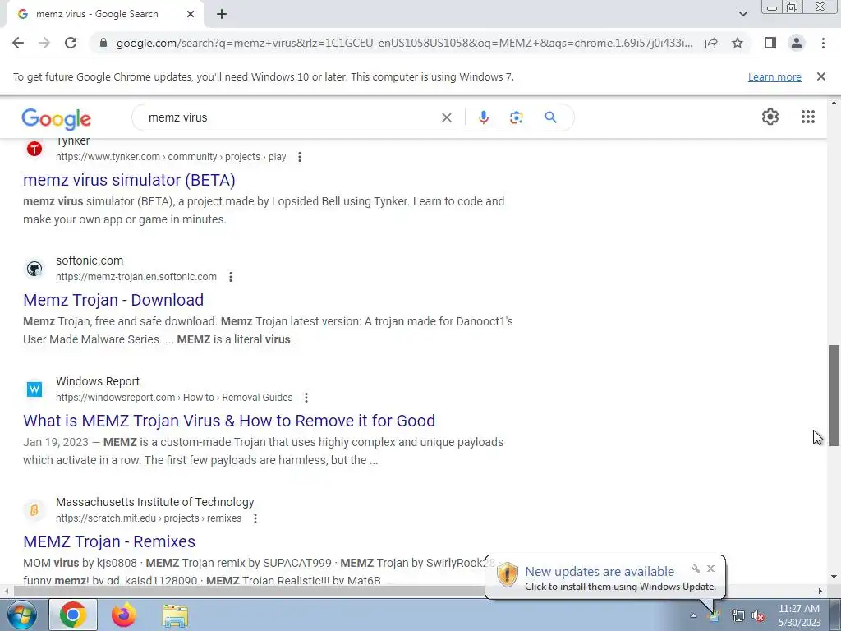Image resolution: width=841 pixels, height=631 pixels.
Task: Submit search with magnifier icon
Action: pos(551,117)
